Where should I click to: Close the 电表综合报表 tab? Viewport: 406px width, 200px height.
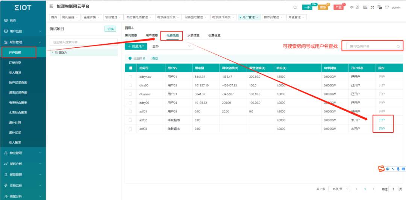click(178, 17)
